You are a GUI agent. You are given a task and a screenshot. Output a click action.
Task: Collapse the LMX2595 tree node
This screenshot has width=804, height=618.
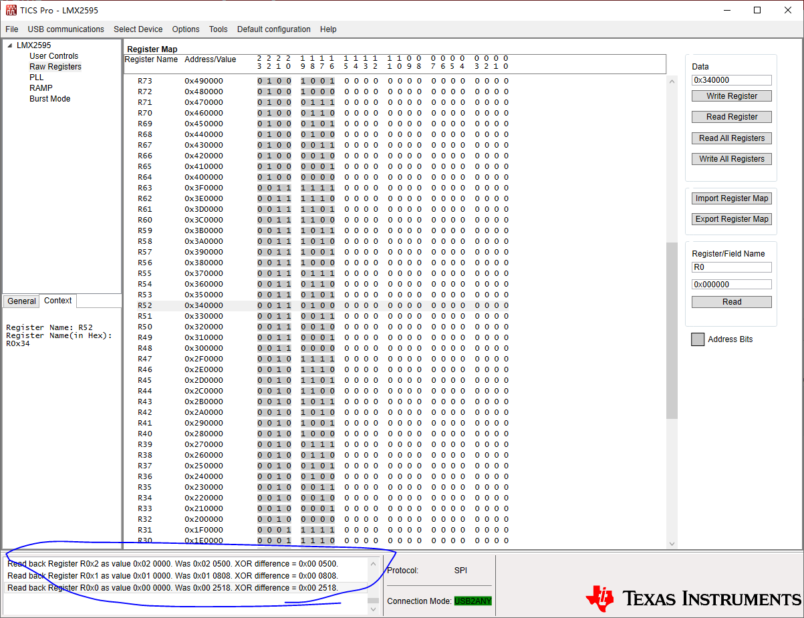click(x=10, y=45)
